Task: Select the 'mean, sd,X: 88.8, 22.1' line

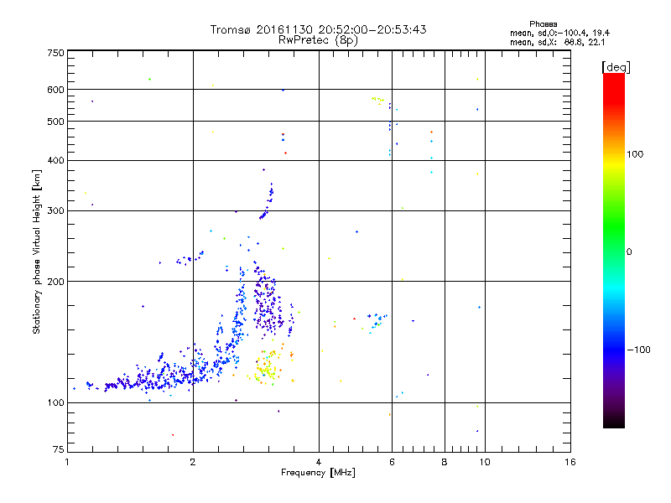Action: pos(557,42)
